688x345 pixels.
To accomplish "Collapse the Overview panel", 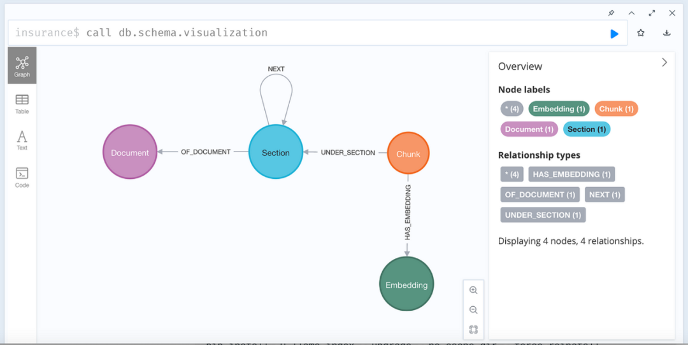I will (x=664, y=62).
